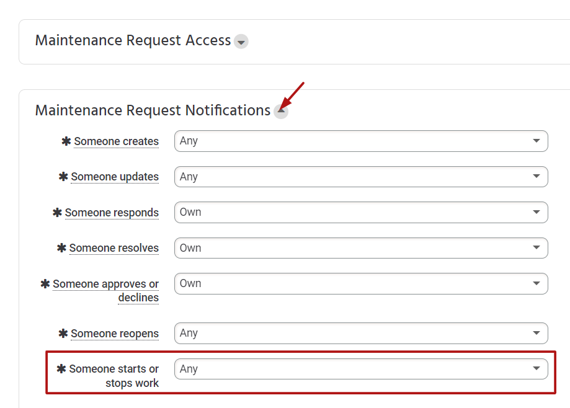
Task: Open the Someone resolves dropdown
Action: pyautogui.click(x=361, y=248)
